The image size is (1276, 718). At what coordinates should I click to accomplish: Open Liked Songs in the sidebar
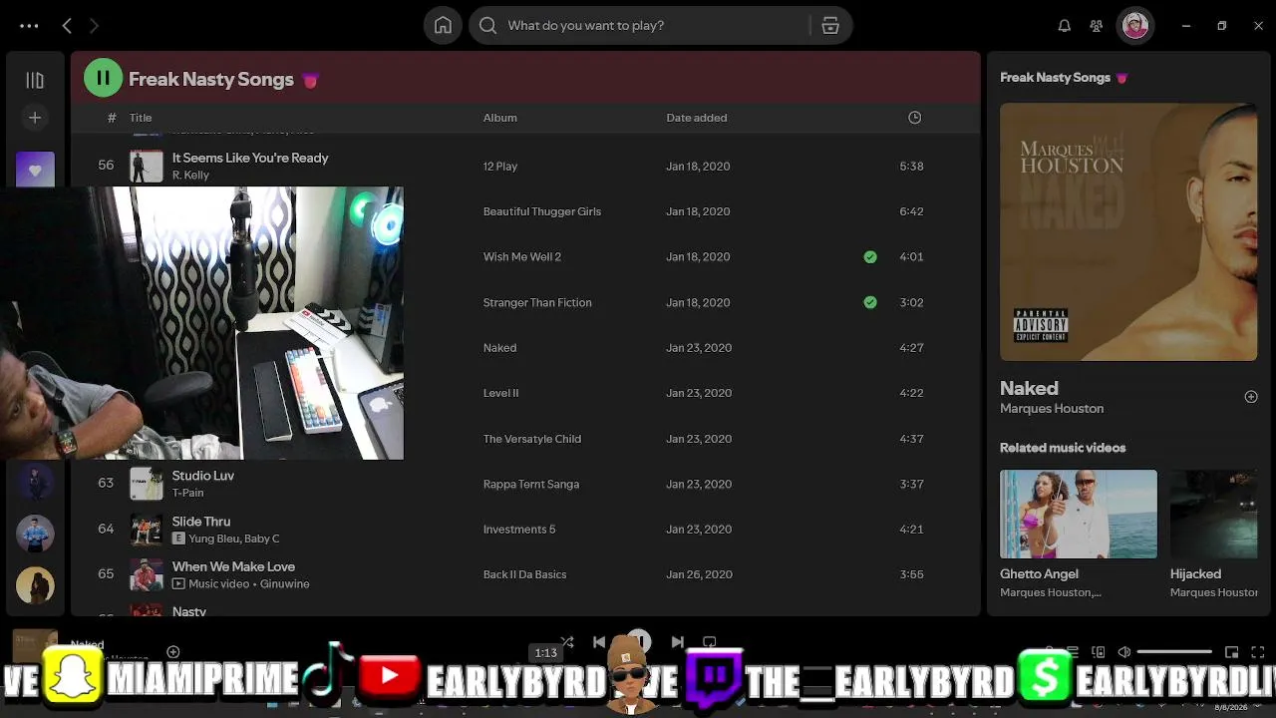[x=35, y=170]
